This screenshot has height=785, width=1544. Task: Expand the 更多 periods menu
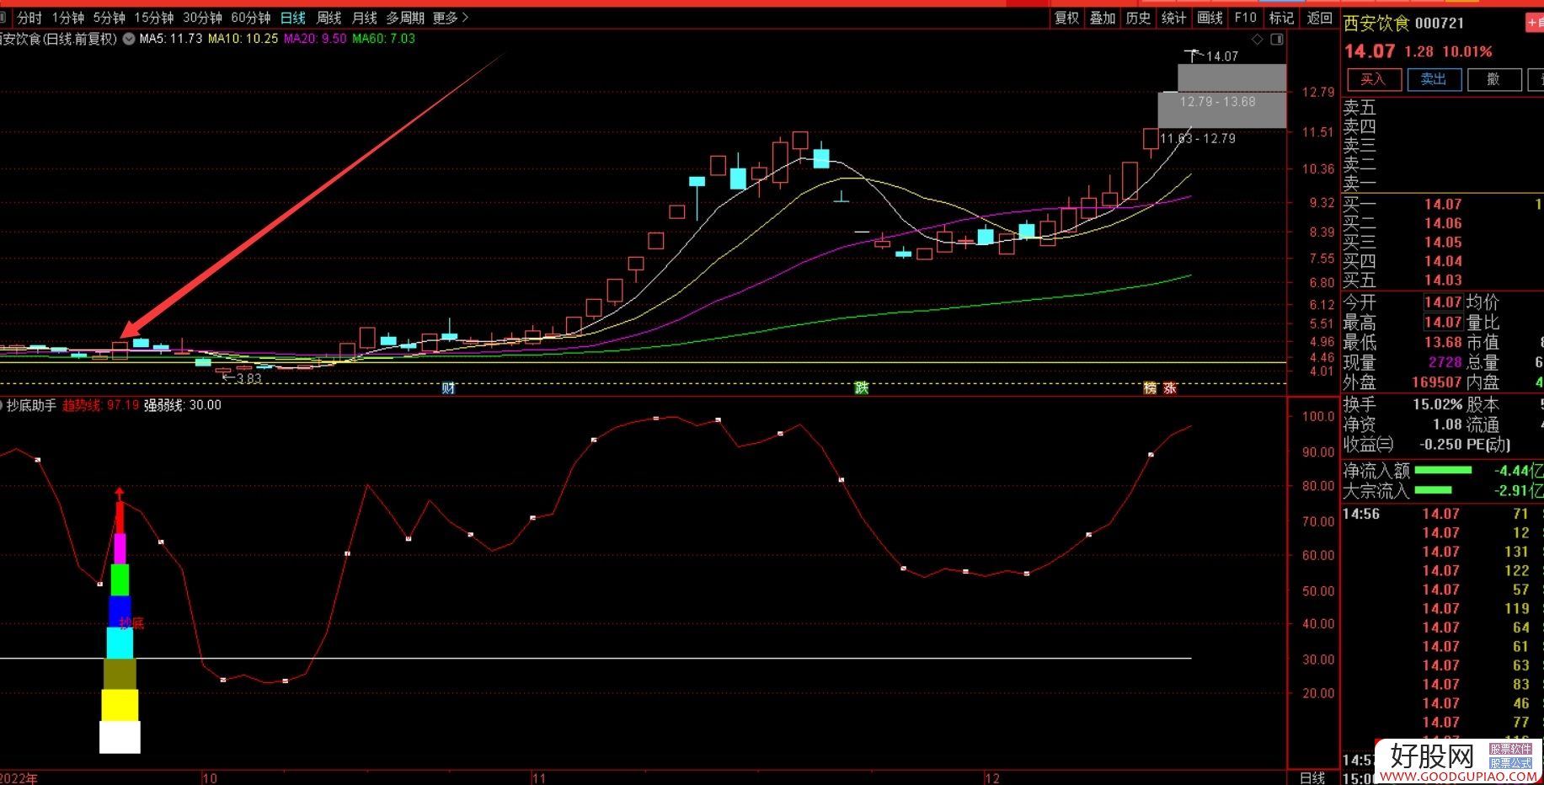click(450, 18)
